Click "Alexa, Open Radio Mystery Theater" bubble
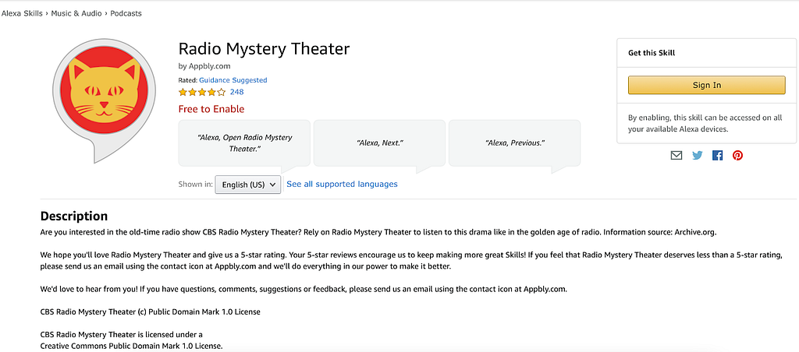 [244, 143]
